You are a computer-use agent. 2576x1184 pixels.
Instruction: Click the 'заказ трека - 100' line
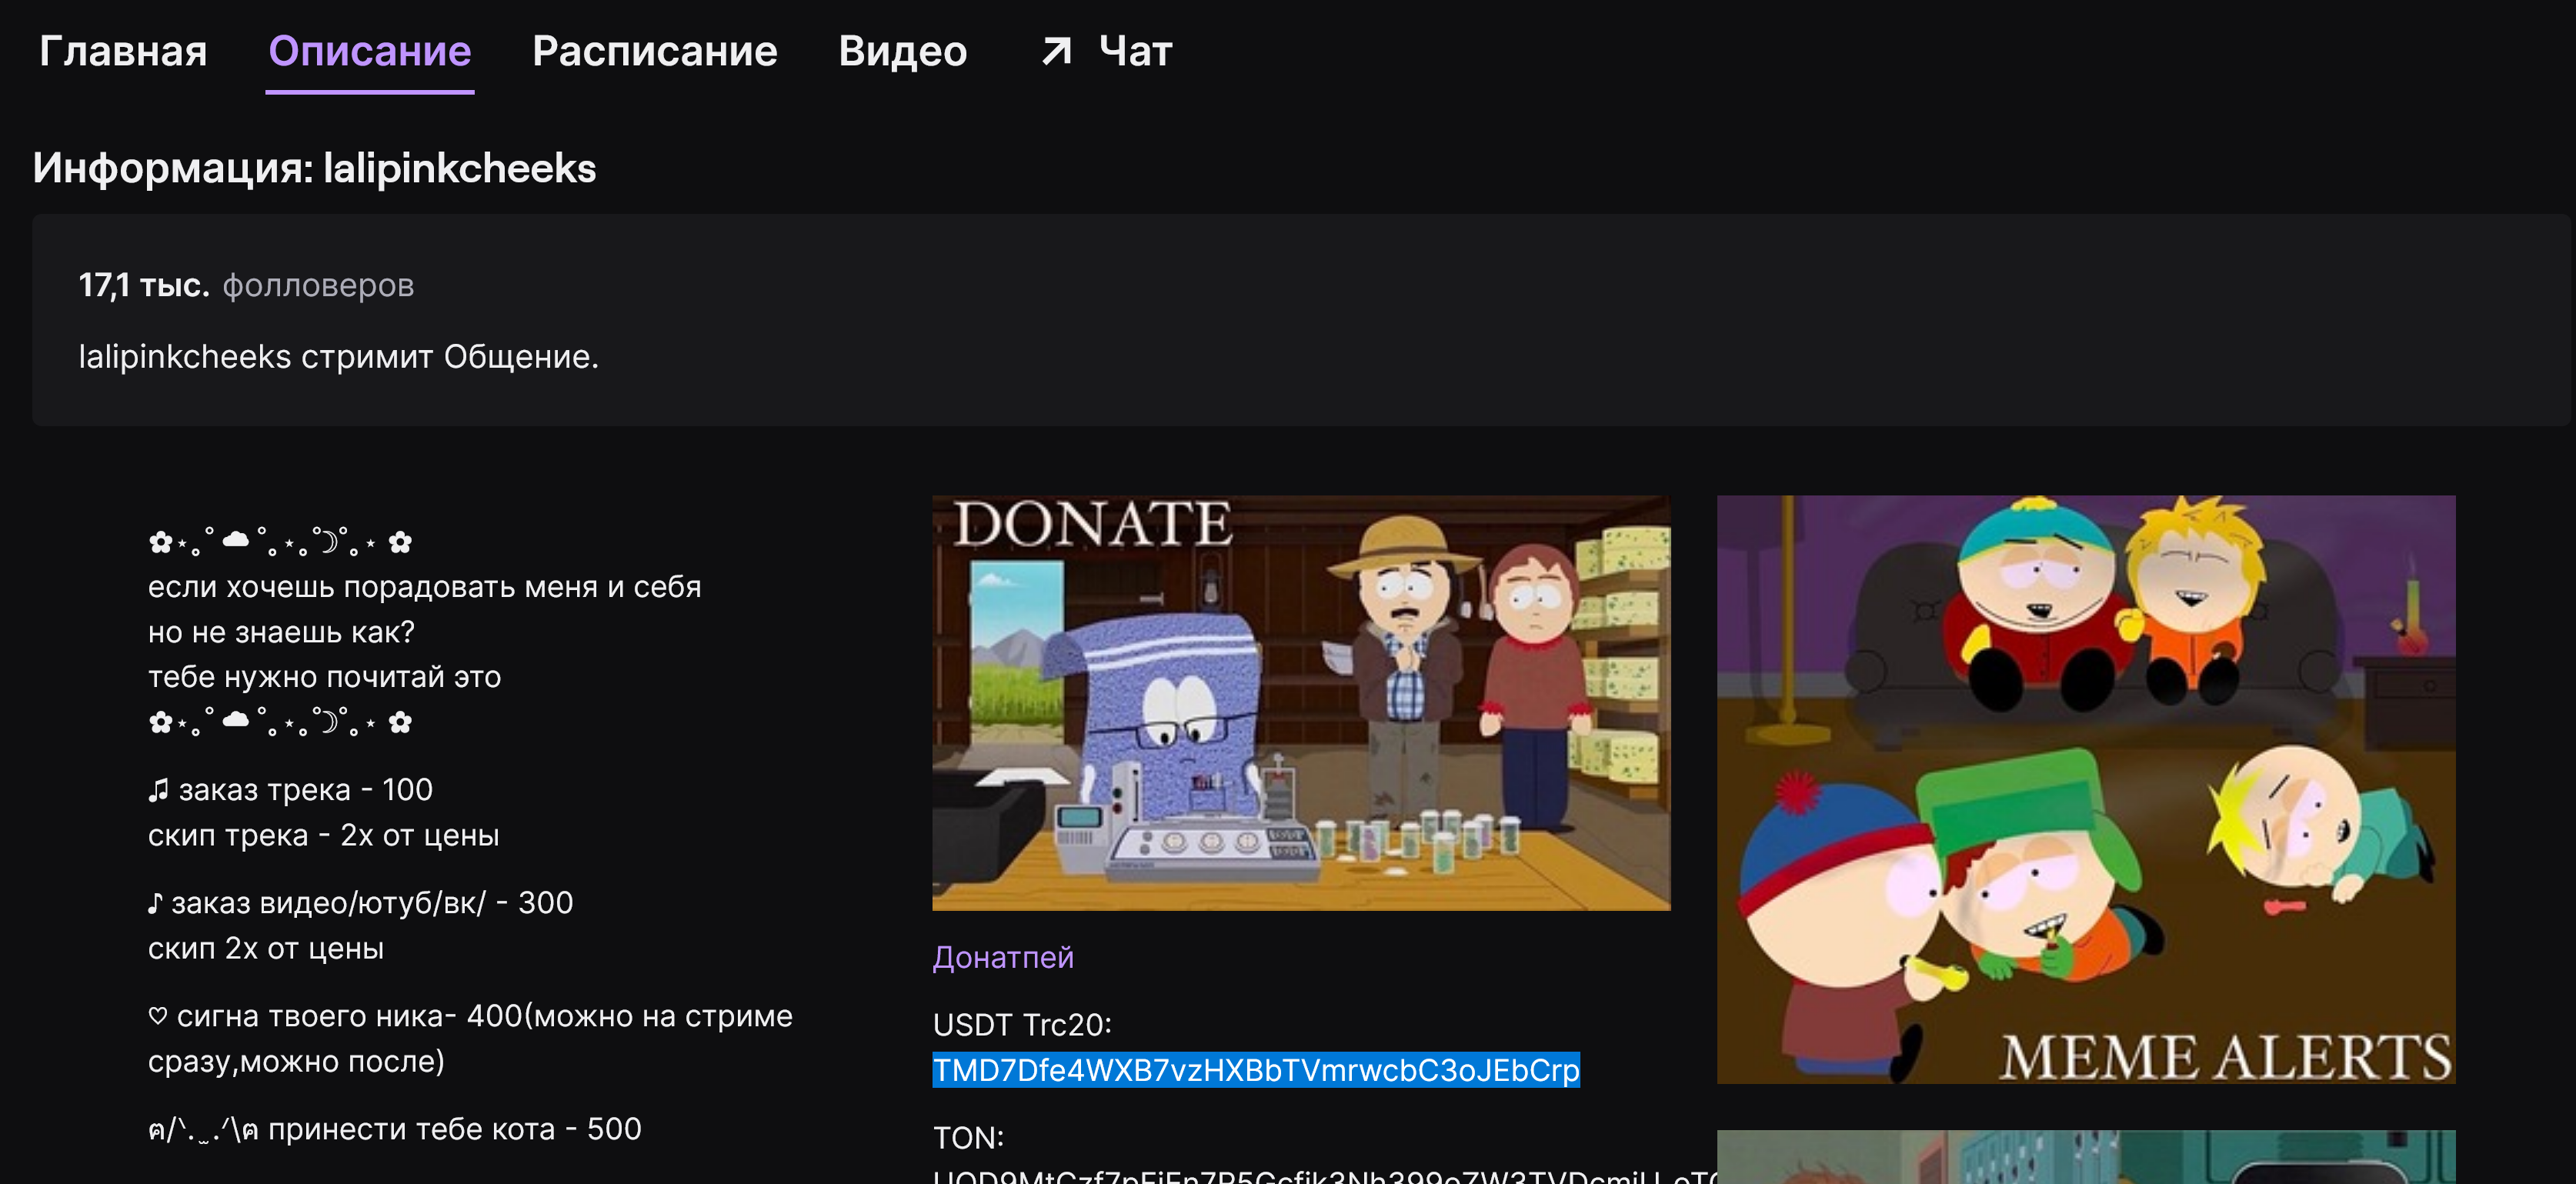coord(290,790)
